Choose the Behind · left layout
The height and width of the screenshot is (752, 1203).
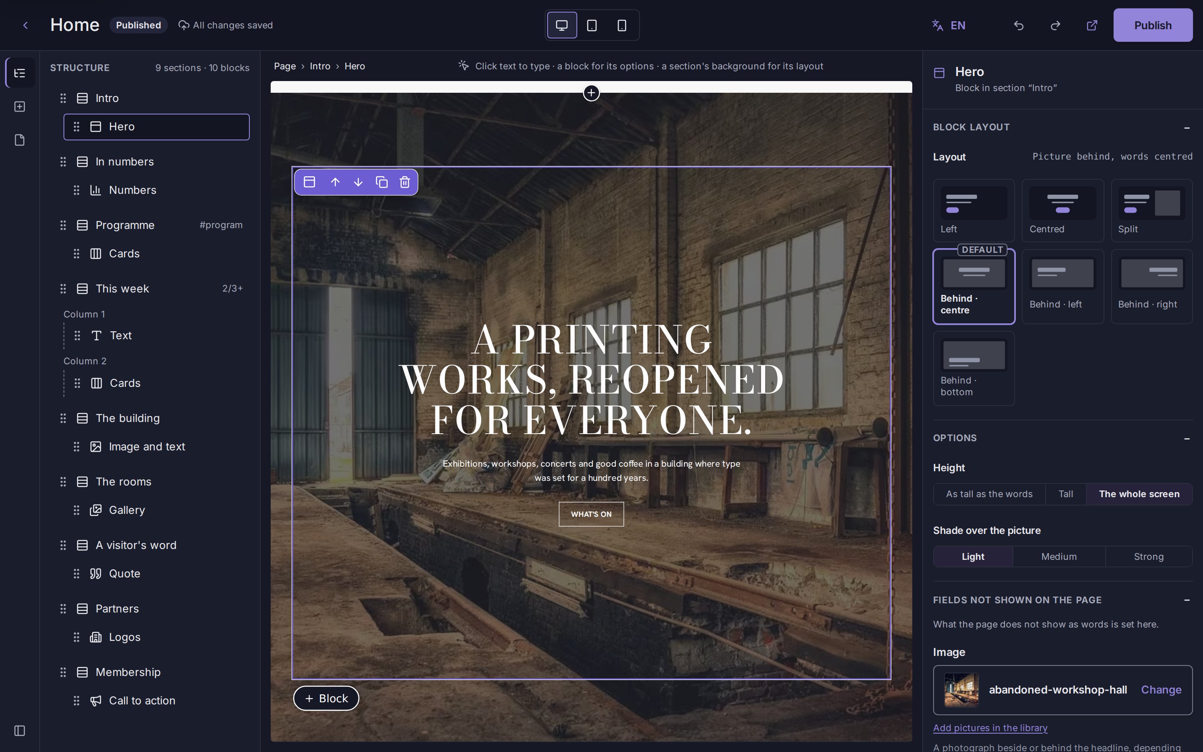click(x=1062, y=287)
